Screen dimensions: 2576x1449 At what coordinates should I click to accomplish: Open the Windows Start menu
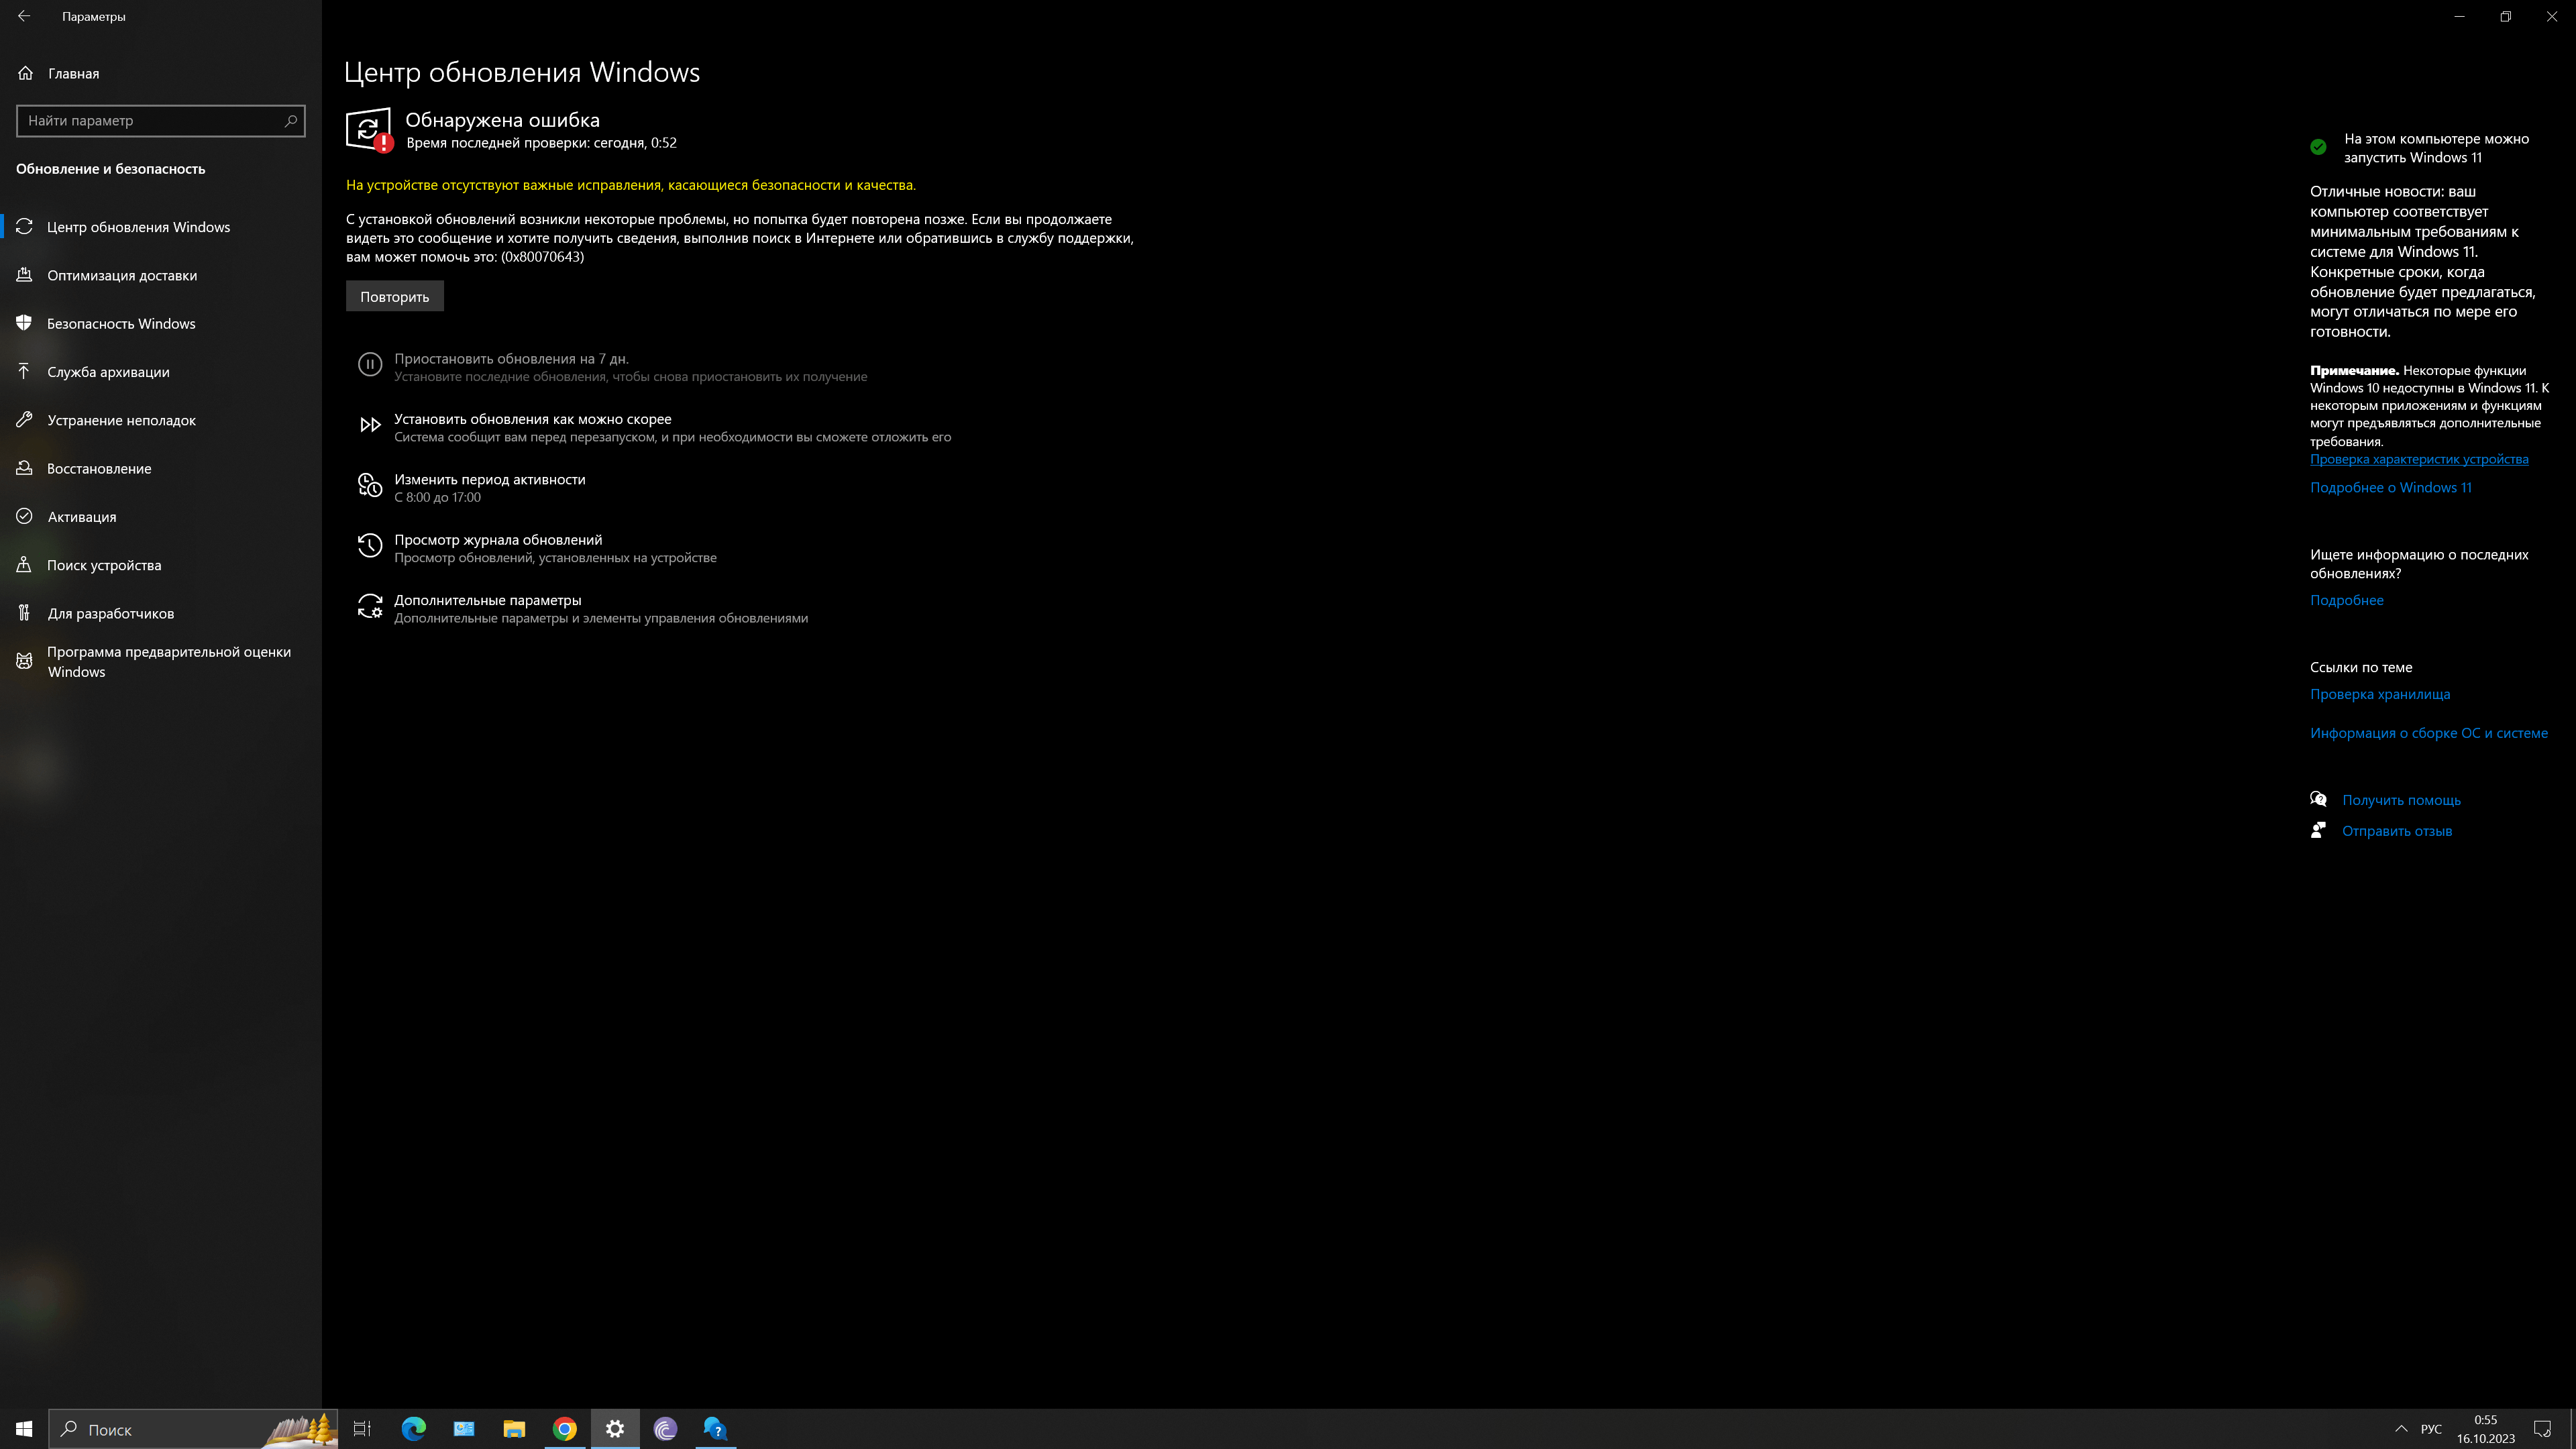tap(24, 1429)
